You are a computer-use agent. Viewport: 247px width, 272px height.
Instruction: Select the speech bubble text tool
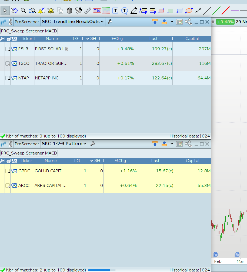pyautogui.click(x=125, y=11)
